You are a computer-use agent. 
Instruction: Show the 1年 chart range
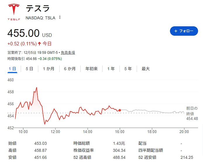click(111, 69)
